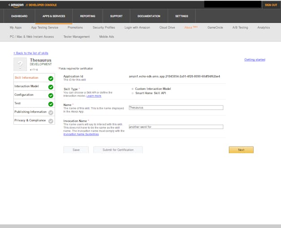281x228 pixels.
Task: Click the Thesaurus skill placeholder image
Action: point(20,64)
